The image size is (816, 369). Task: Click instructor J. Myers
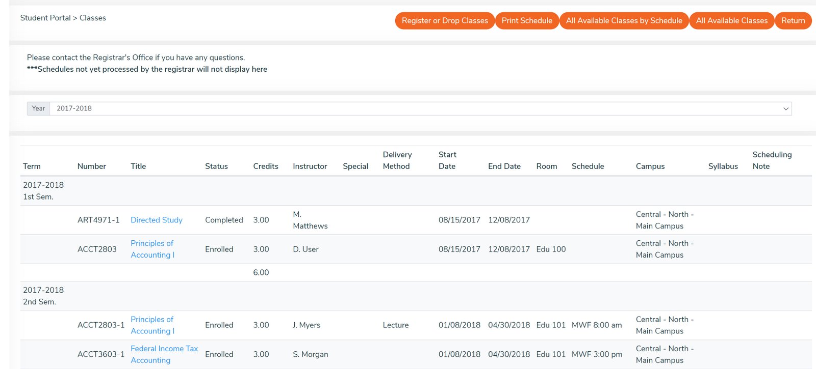pos(307,325)
